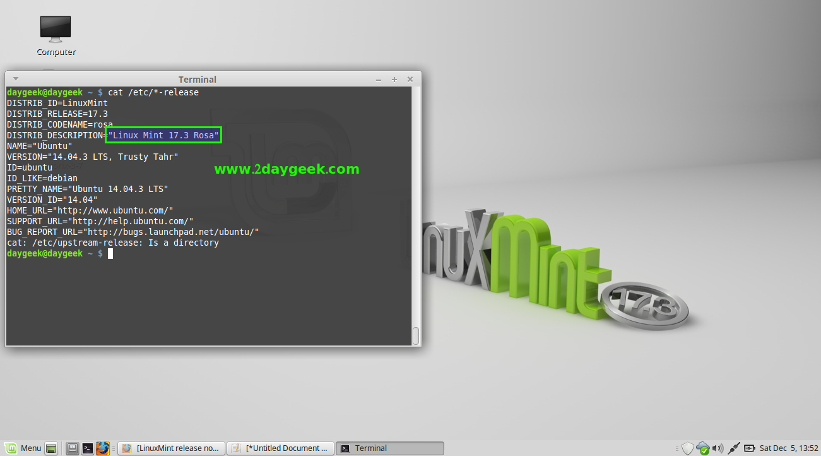Launch Firefox from the panel launcher
Viewport: 821px width, 456px height.
[103, 448]
